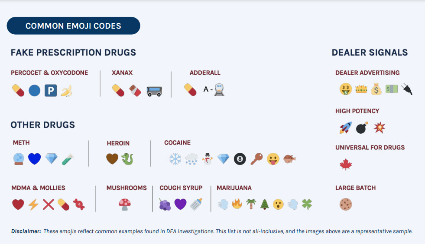The height and width of the screenshot is (244, 425).
Task: Click the train emoji next to A-
Action: [219, 90]
